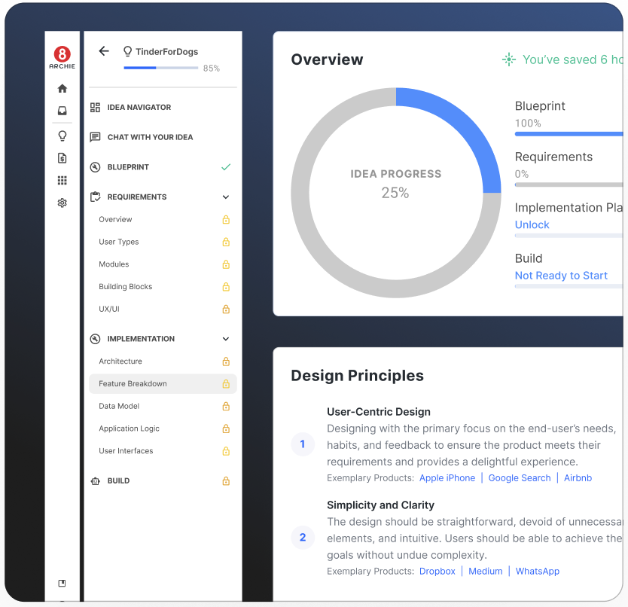The height and width of the screenshot is (607, 628).
Task: Open the settings gear icon
Action: (62, 203)
